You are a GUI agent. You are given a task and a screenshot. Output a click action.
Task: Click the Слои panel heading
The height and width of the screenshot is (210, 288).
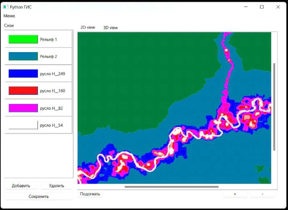click(9, 25)
